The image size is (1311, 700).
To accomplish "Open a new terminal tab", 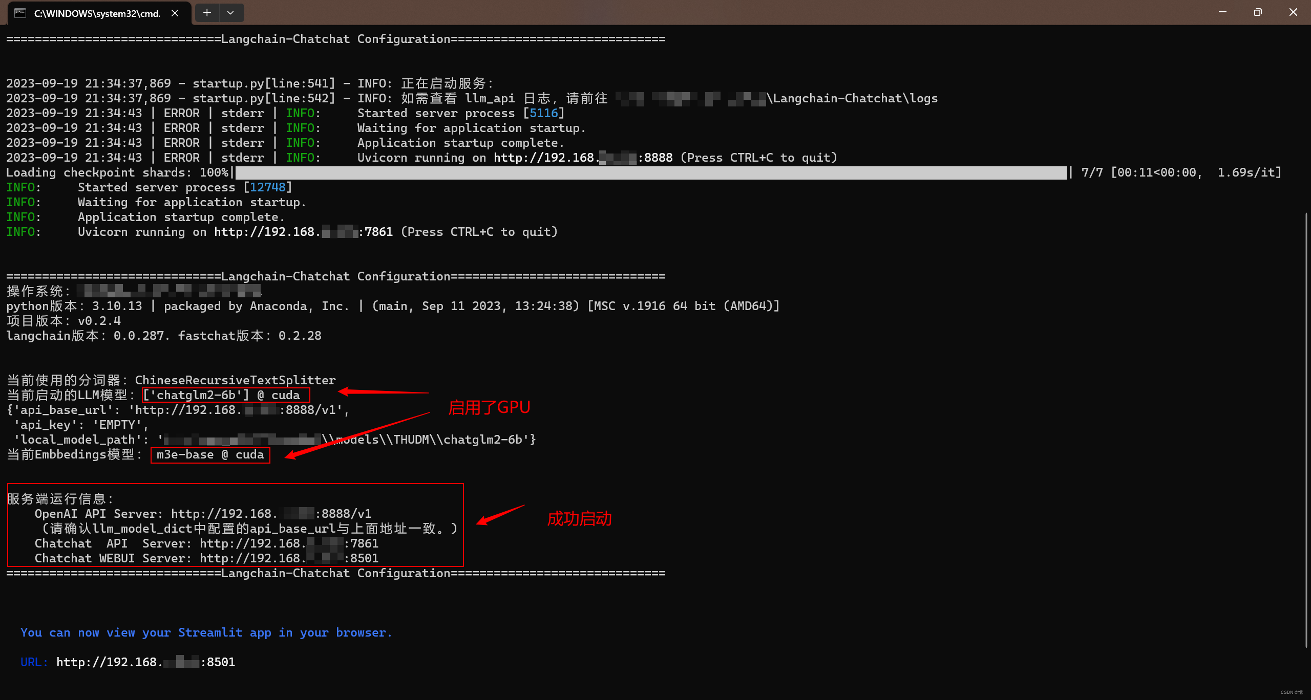I will (207, 13).
